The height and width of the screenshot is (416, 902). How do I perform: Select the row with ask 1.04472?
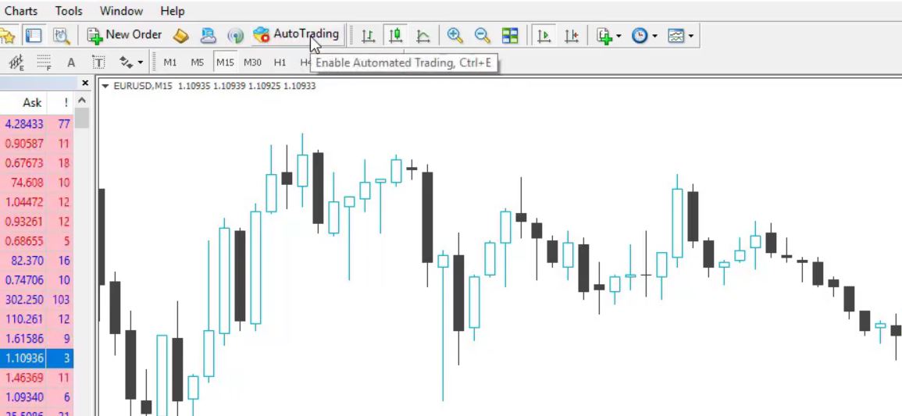click(37, 202)
